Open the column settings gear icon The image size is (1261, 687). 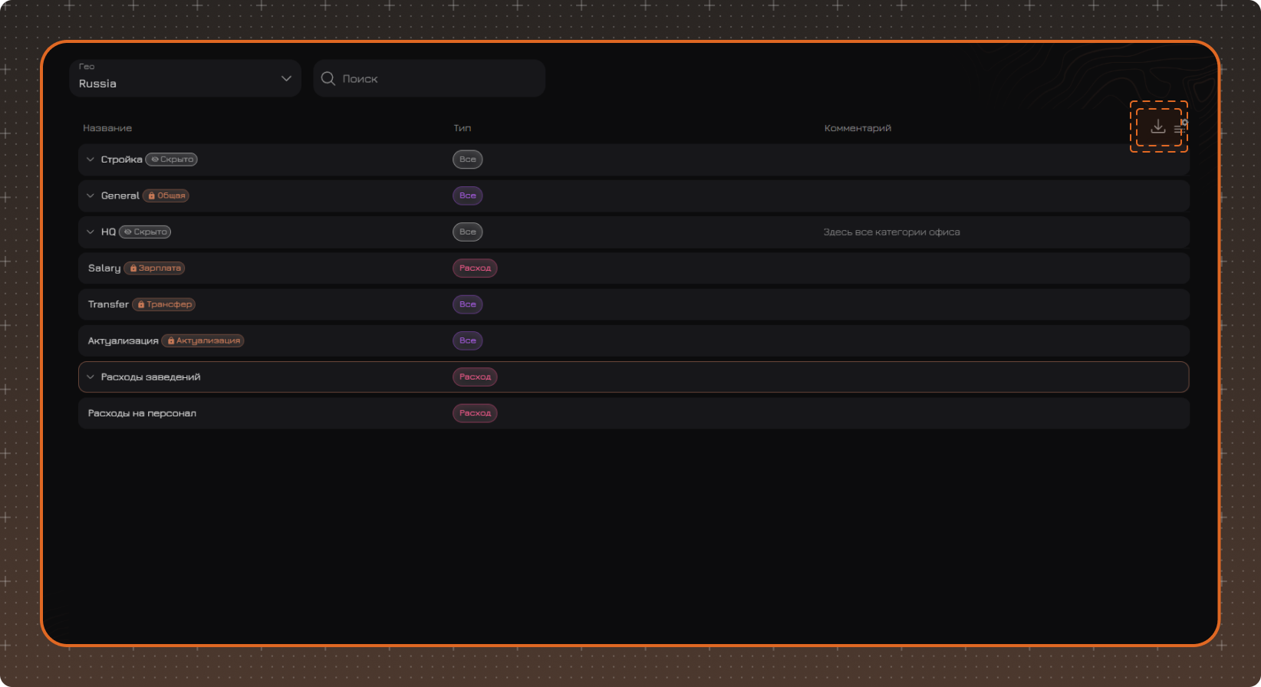coord(1181,127)
